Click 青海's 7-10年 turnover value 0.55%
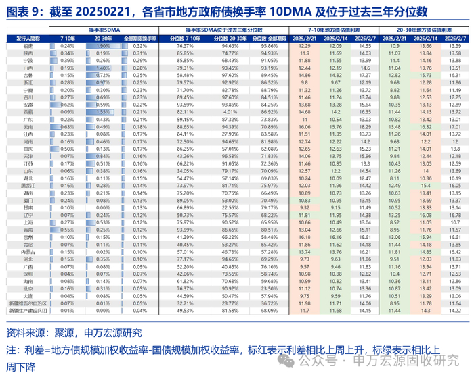Viewport: 474px width, 379px height. tap(67, 230)
